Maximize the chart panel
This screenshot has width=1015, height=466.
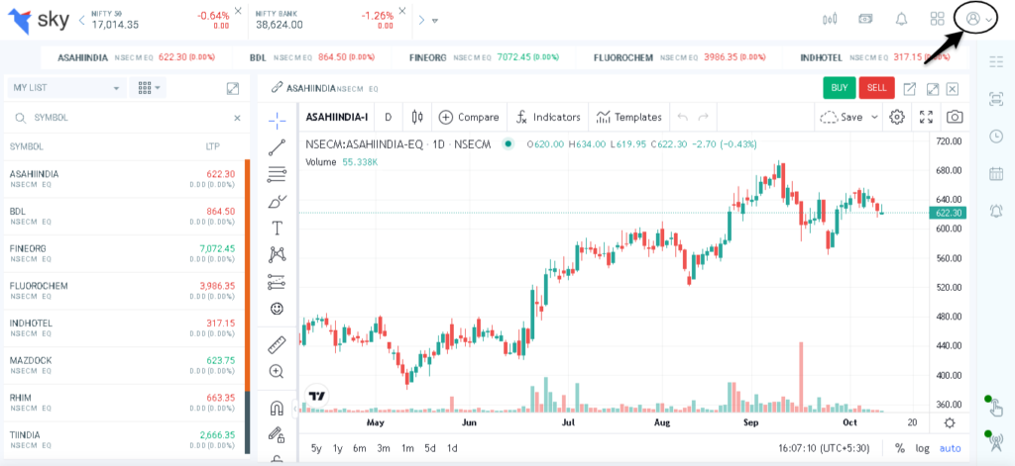coord(933,88)
